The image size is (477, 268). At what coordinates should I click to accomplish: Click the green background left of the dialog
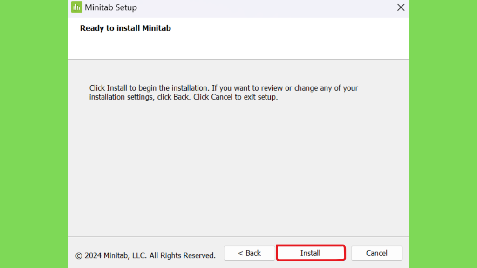pyautogui.click(x=34, y=134)
